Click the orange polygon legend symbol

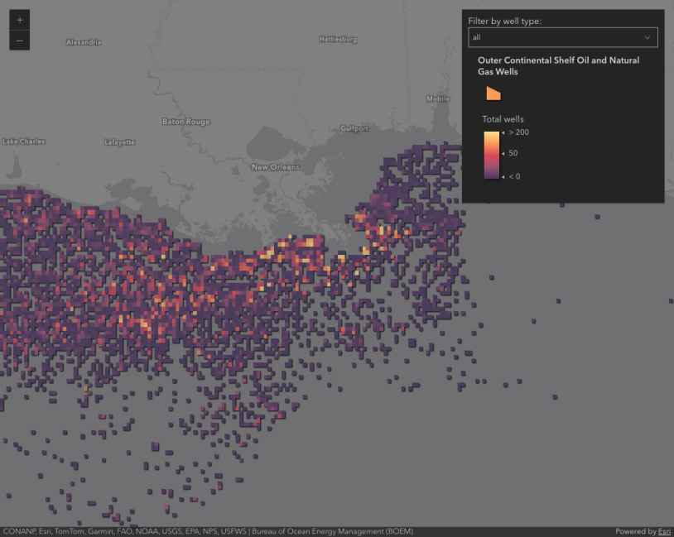tap(493, 93)
